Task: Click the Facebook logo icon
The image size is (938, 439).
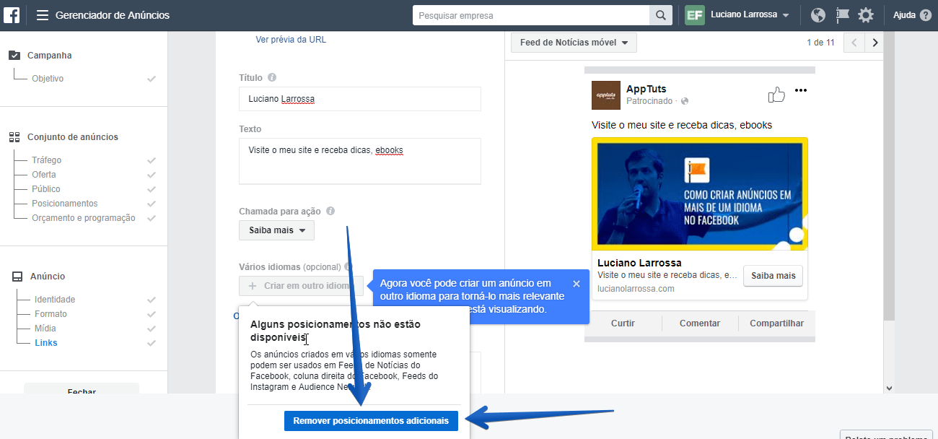Action: click(x=12, y=15)
